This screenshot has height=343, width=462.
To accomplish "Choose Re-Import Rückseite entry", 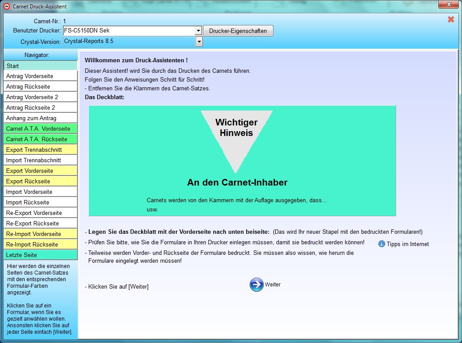I will click(40, 244).
